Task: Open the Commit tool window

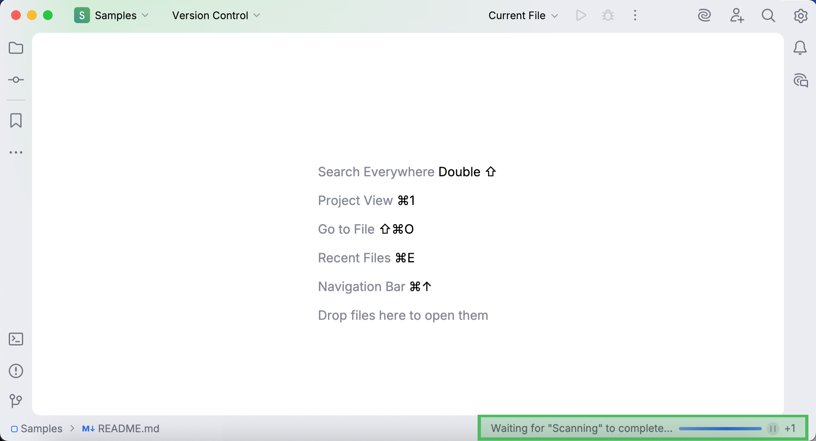Action: tap(16, 80)
